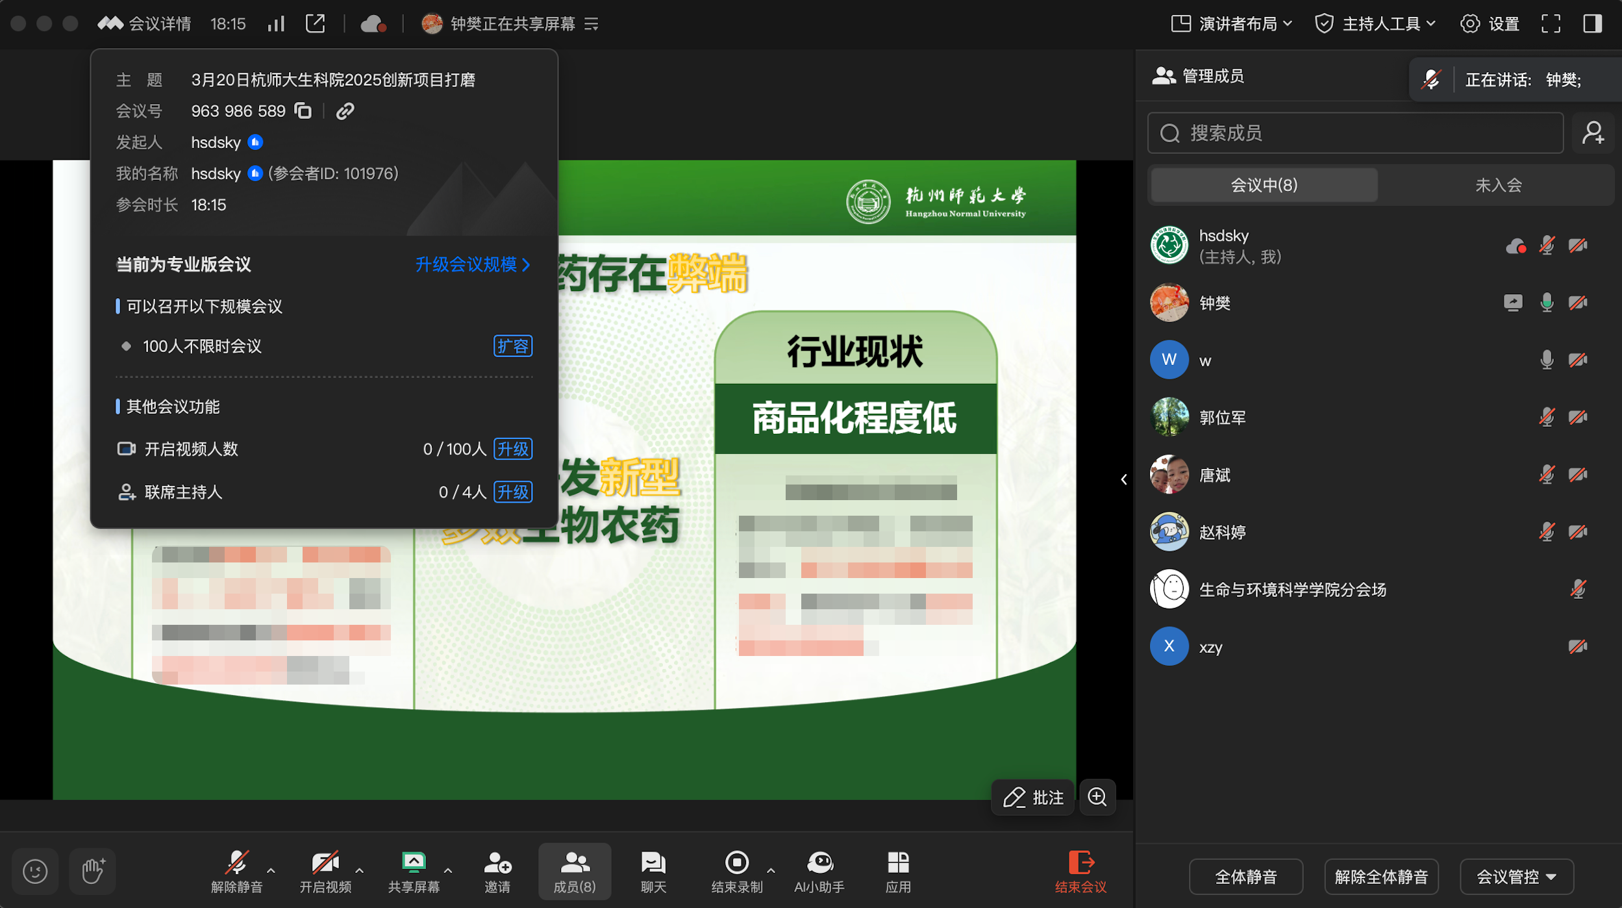Click the raise hand icon
The width and height of the screenshot is (1622, 908).
[x=93, y=871]
